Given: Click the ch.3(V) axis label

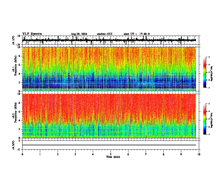Looking at the screenshot, I should 14,145.
